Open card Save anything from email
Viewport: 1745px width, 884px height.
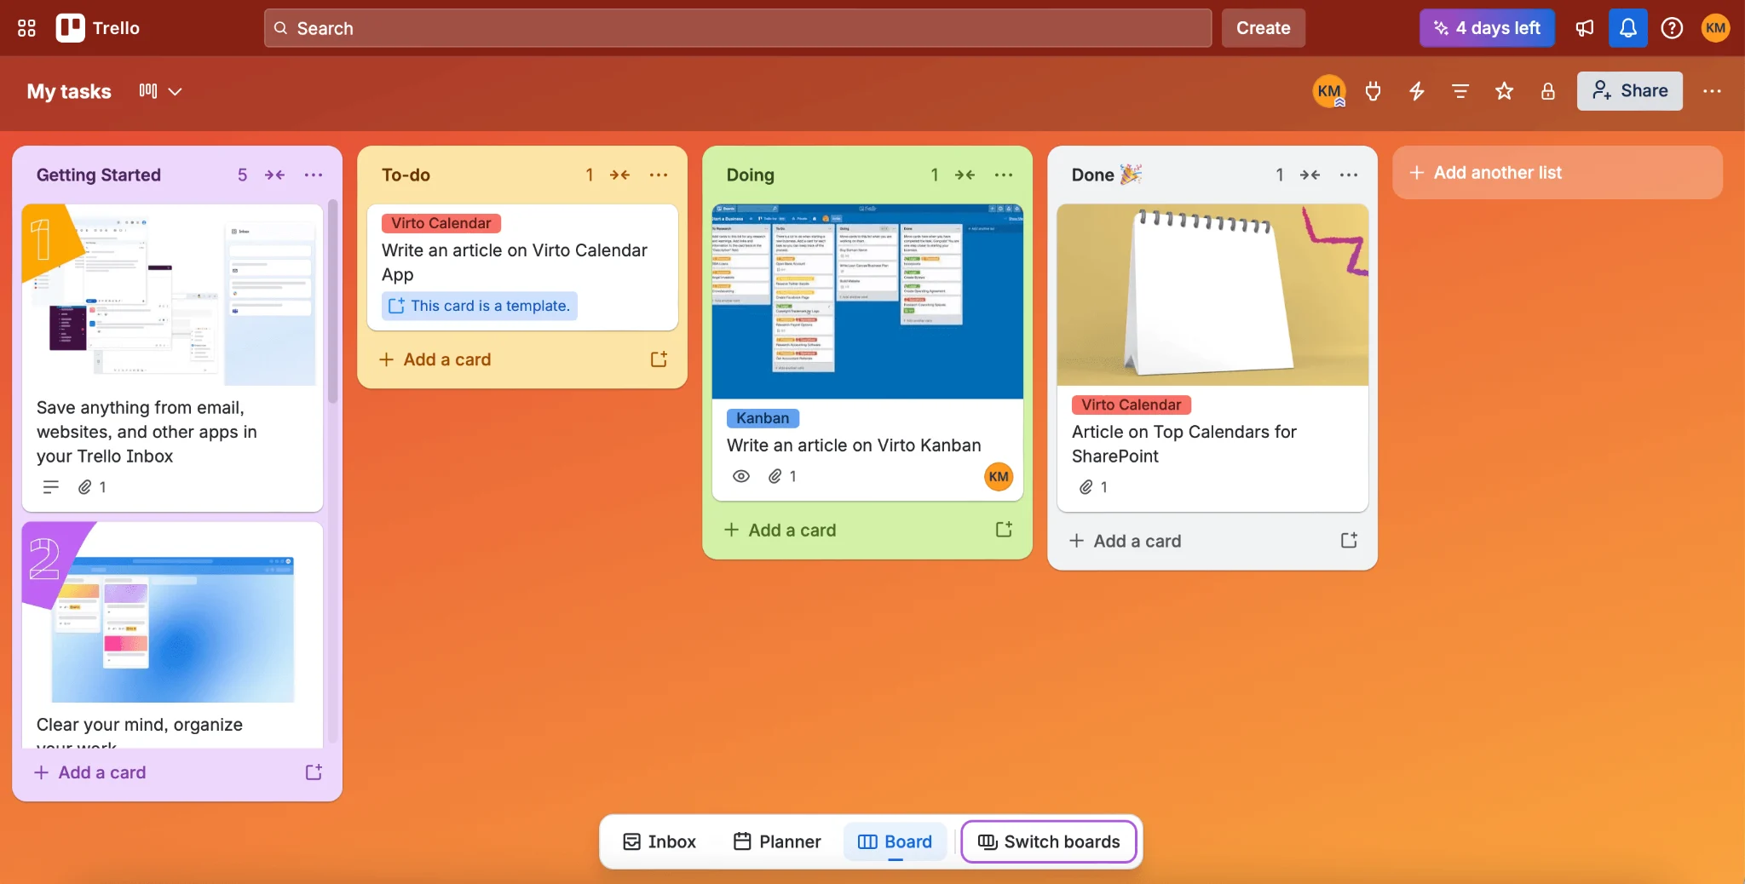pyautogui.click(x=147, y=432)
